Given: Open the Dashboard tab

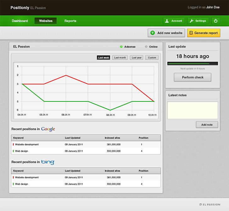Looking at the screenshot, I should click(20, 21).
